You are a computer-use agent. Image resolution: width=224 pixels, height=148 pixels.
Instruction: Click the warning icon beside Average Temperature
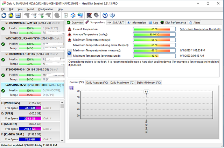[x=69, y=34]
